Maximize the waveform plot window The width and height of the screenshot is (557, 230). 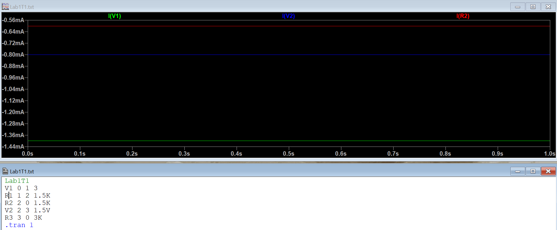click(533, 6)
